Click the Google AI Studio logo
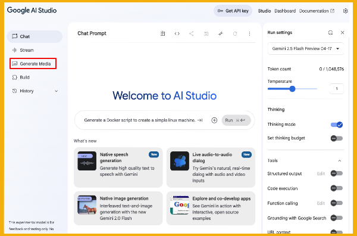357x236 pixels. click(x=32, y=10)
